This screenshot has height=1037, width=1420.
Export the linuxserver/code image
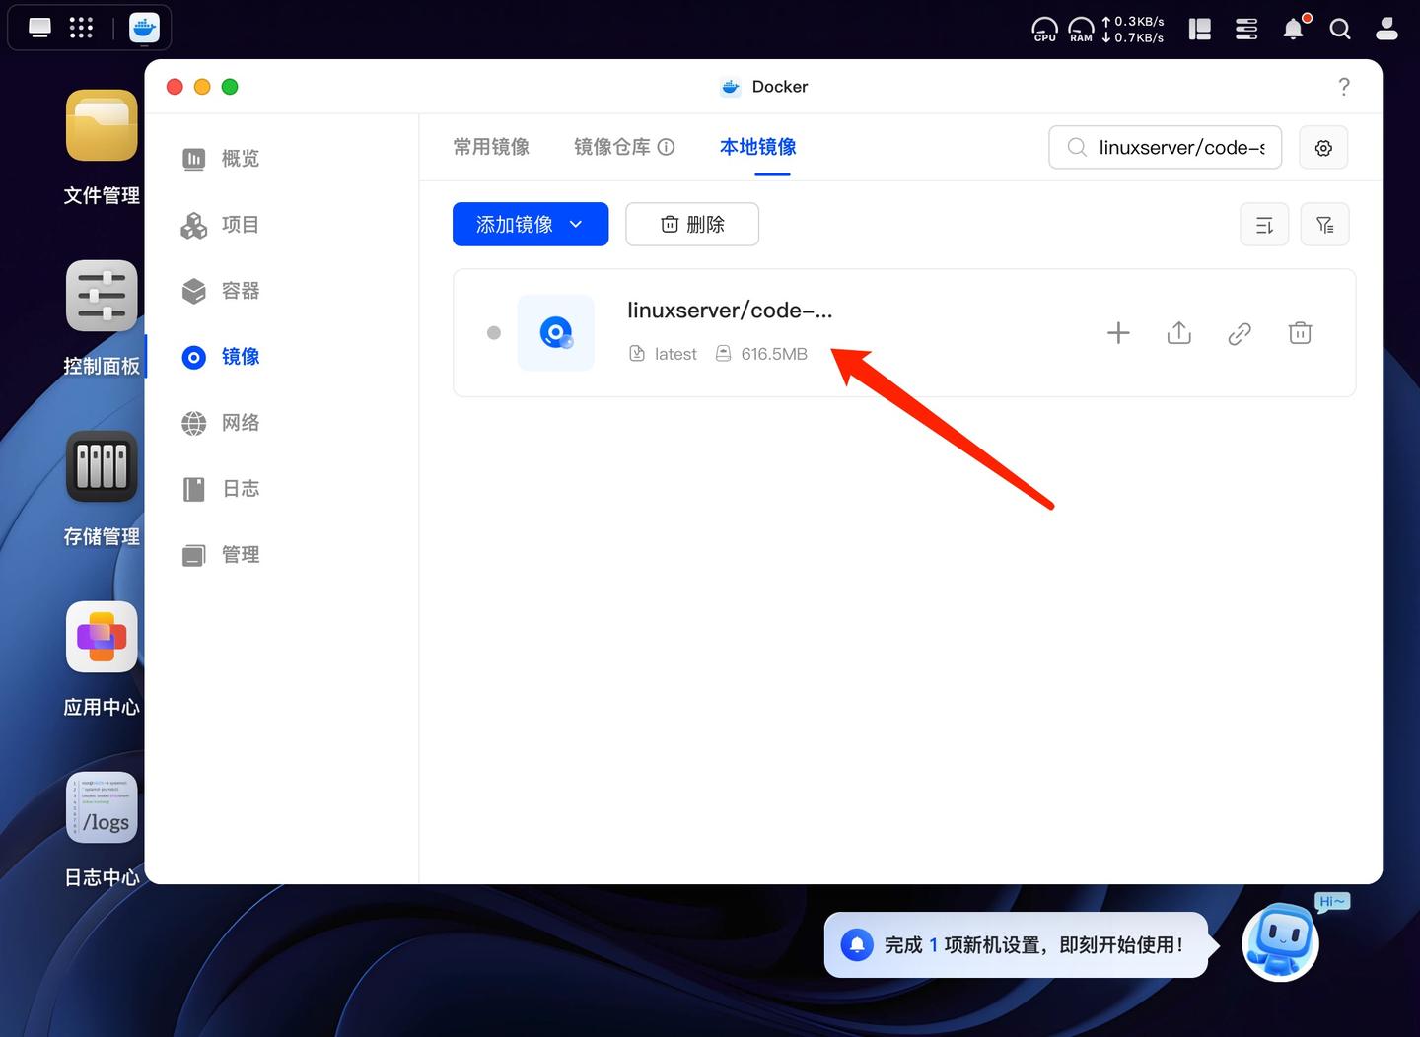1179,333
